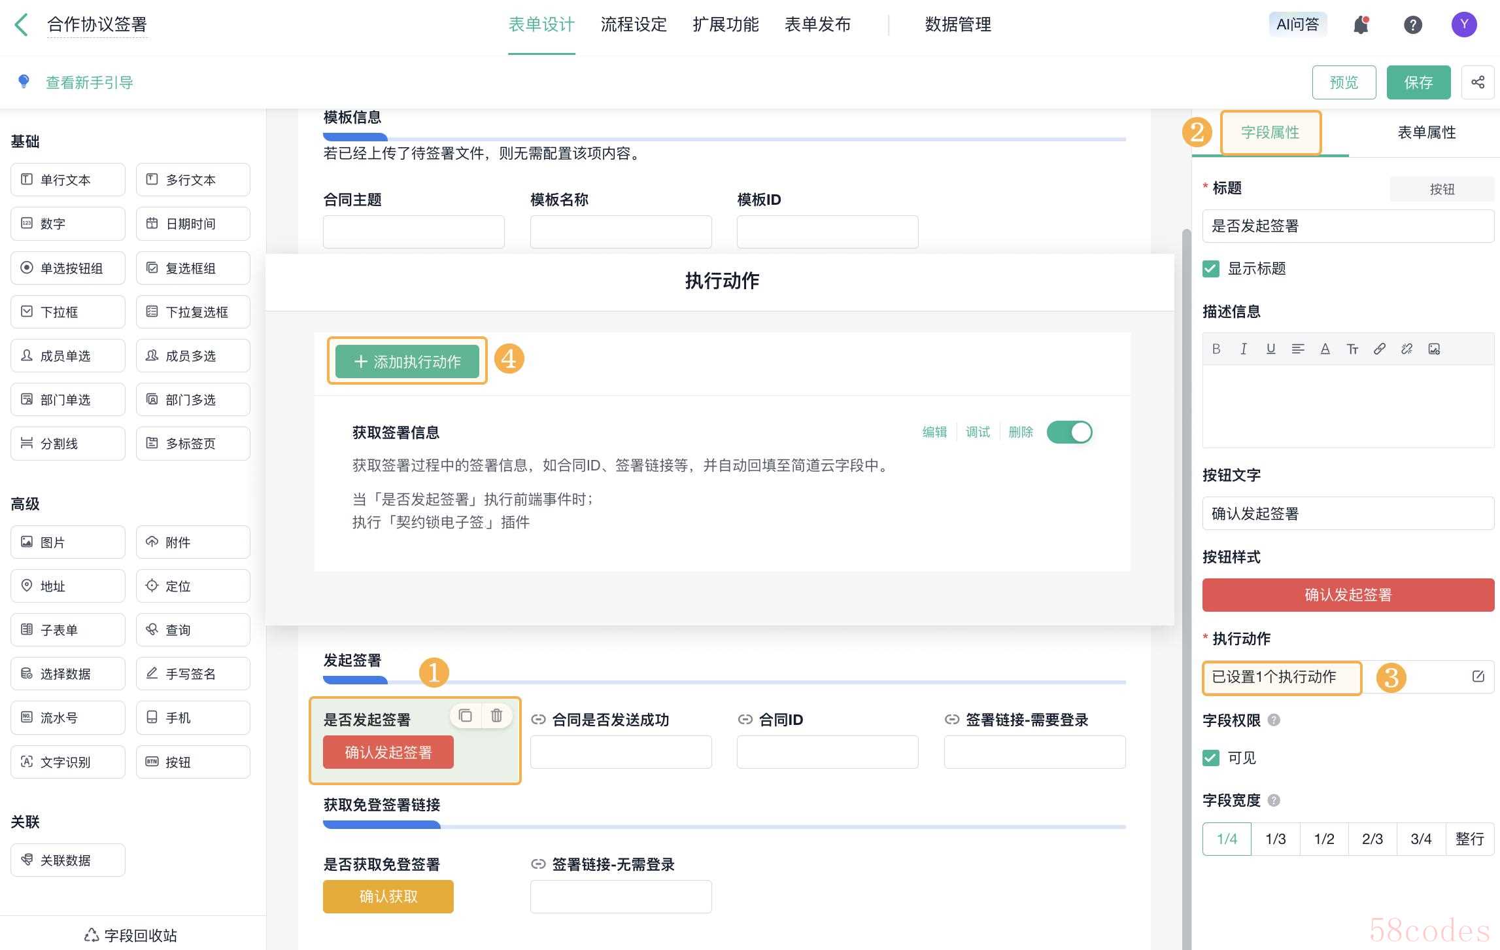Image resolution: width=1500 pixels, height=950 pixels.
Task: Duplicate 是否发起签署 field with copy icon
Action: coord(466,716)
